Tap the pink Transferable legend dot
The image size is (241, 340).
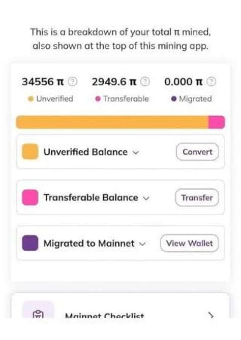click(98, 99)
